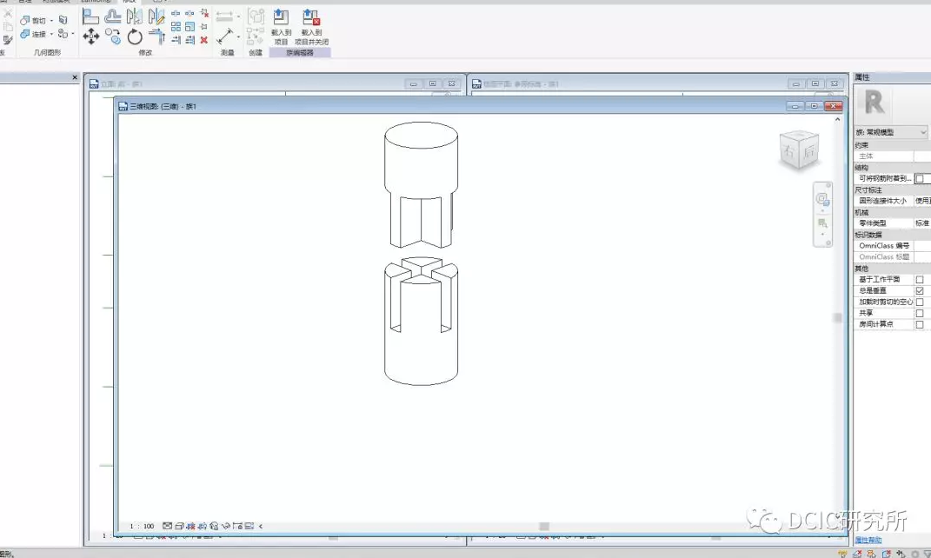This screenshot has width=931, height=558.
Task: Check 加载时剪切的空心 checkbox
Action: click(x=920, y=302)
